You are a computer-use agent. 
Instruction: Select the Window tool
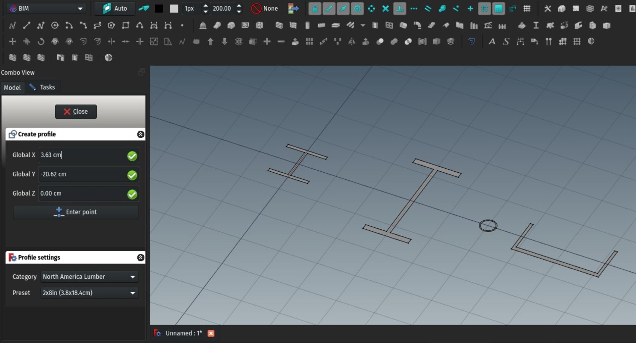(389, 25)
